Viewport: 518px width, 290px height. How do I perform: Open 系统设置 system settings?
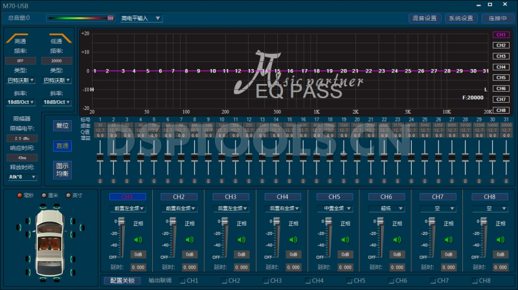461,18
